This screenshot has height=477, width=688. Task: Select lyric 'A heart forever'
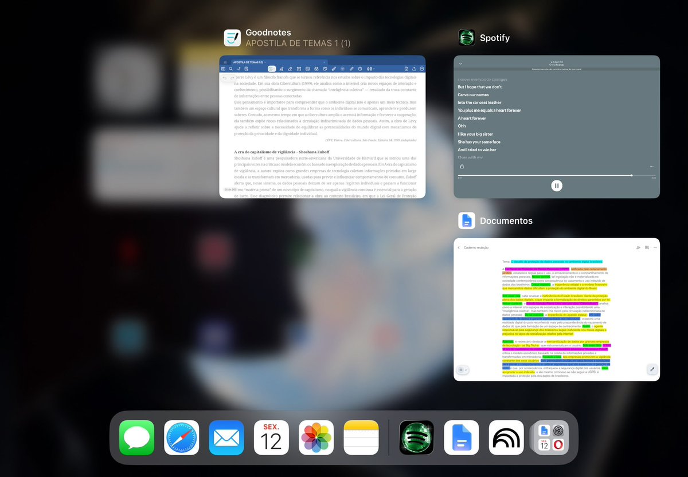(x=472, y=118)
